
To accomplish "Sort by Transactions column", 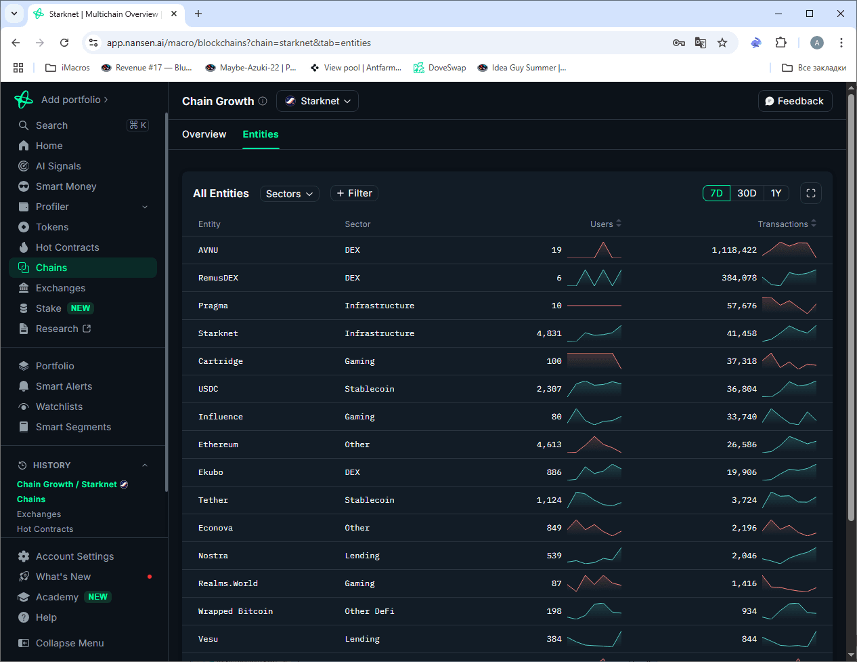I will [787, 224].
